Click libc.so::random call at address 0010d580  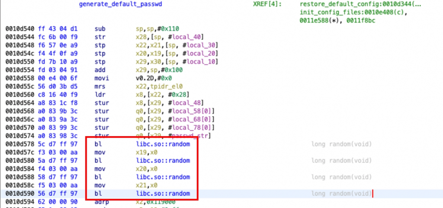163,160
